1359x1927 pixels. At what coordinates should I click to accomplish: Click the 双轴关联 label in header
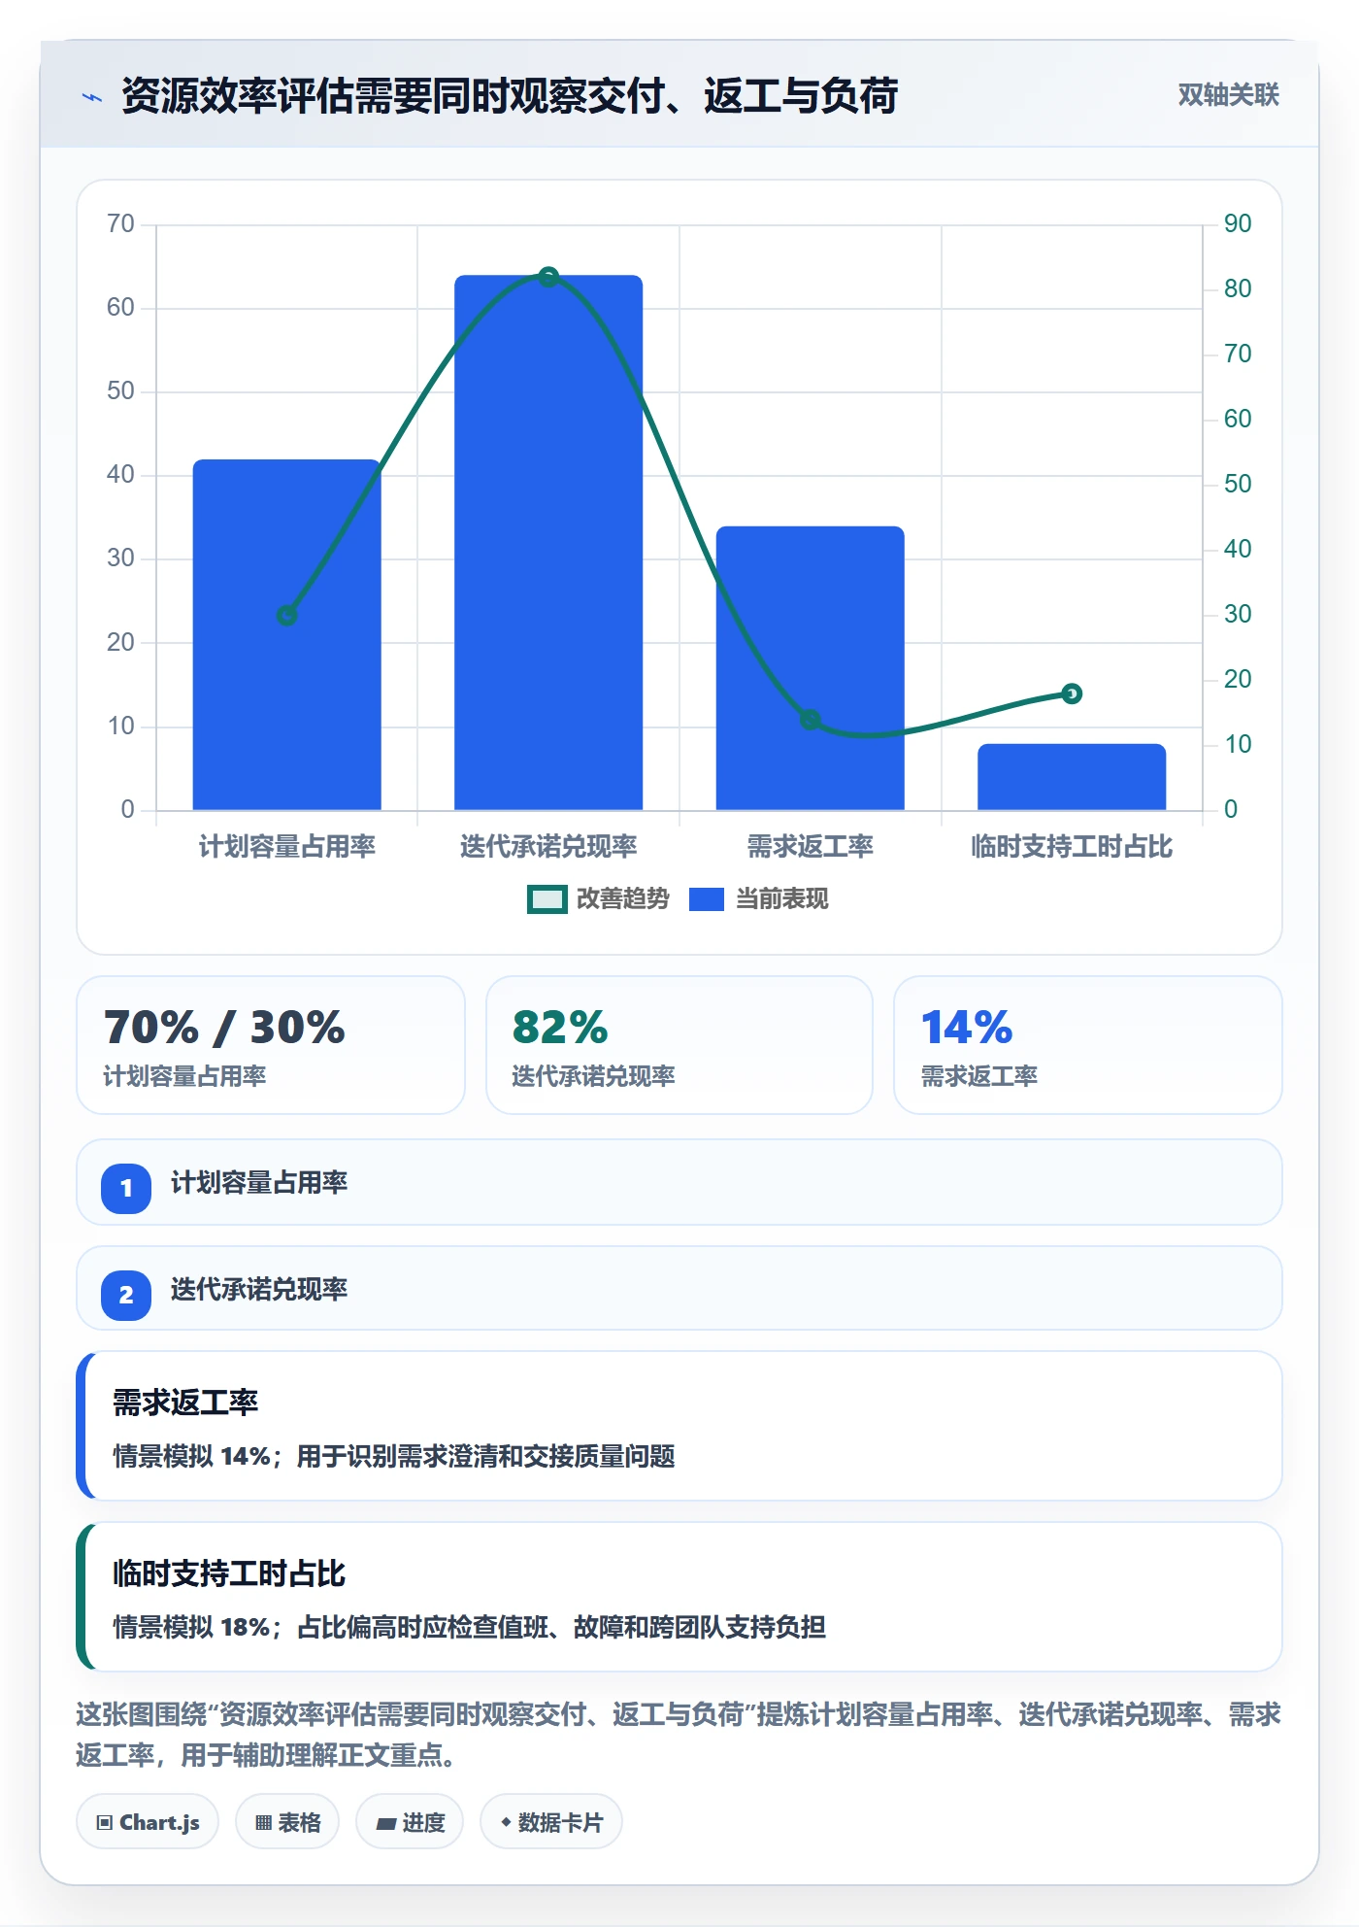(x=1228, y=95)
